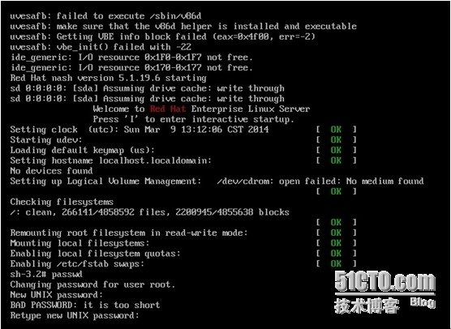Click 'Red Hat nash version 5.1.19.6' line
451x329 pixels.
click(x=108, y=78)
